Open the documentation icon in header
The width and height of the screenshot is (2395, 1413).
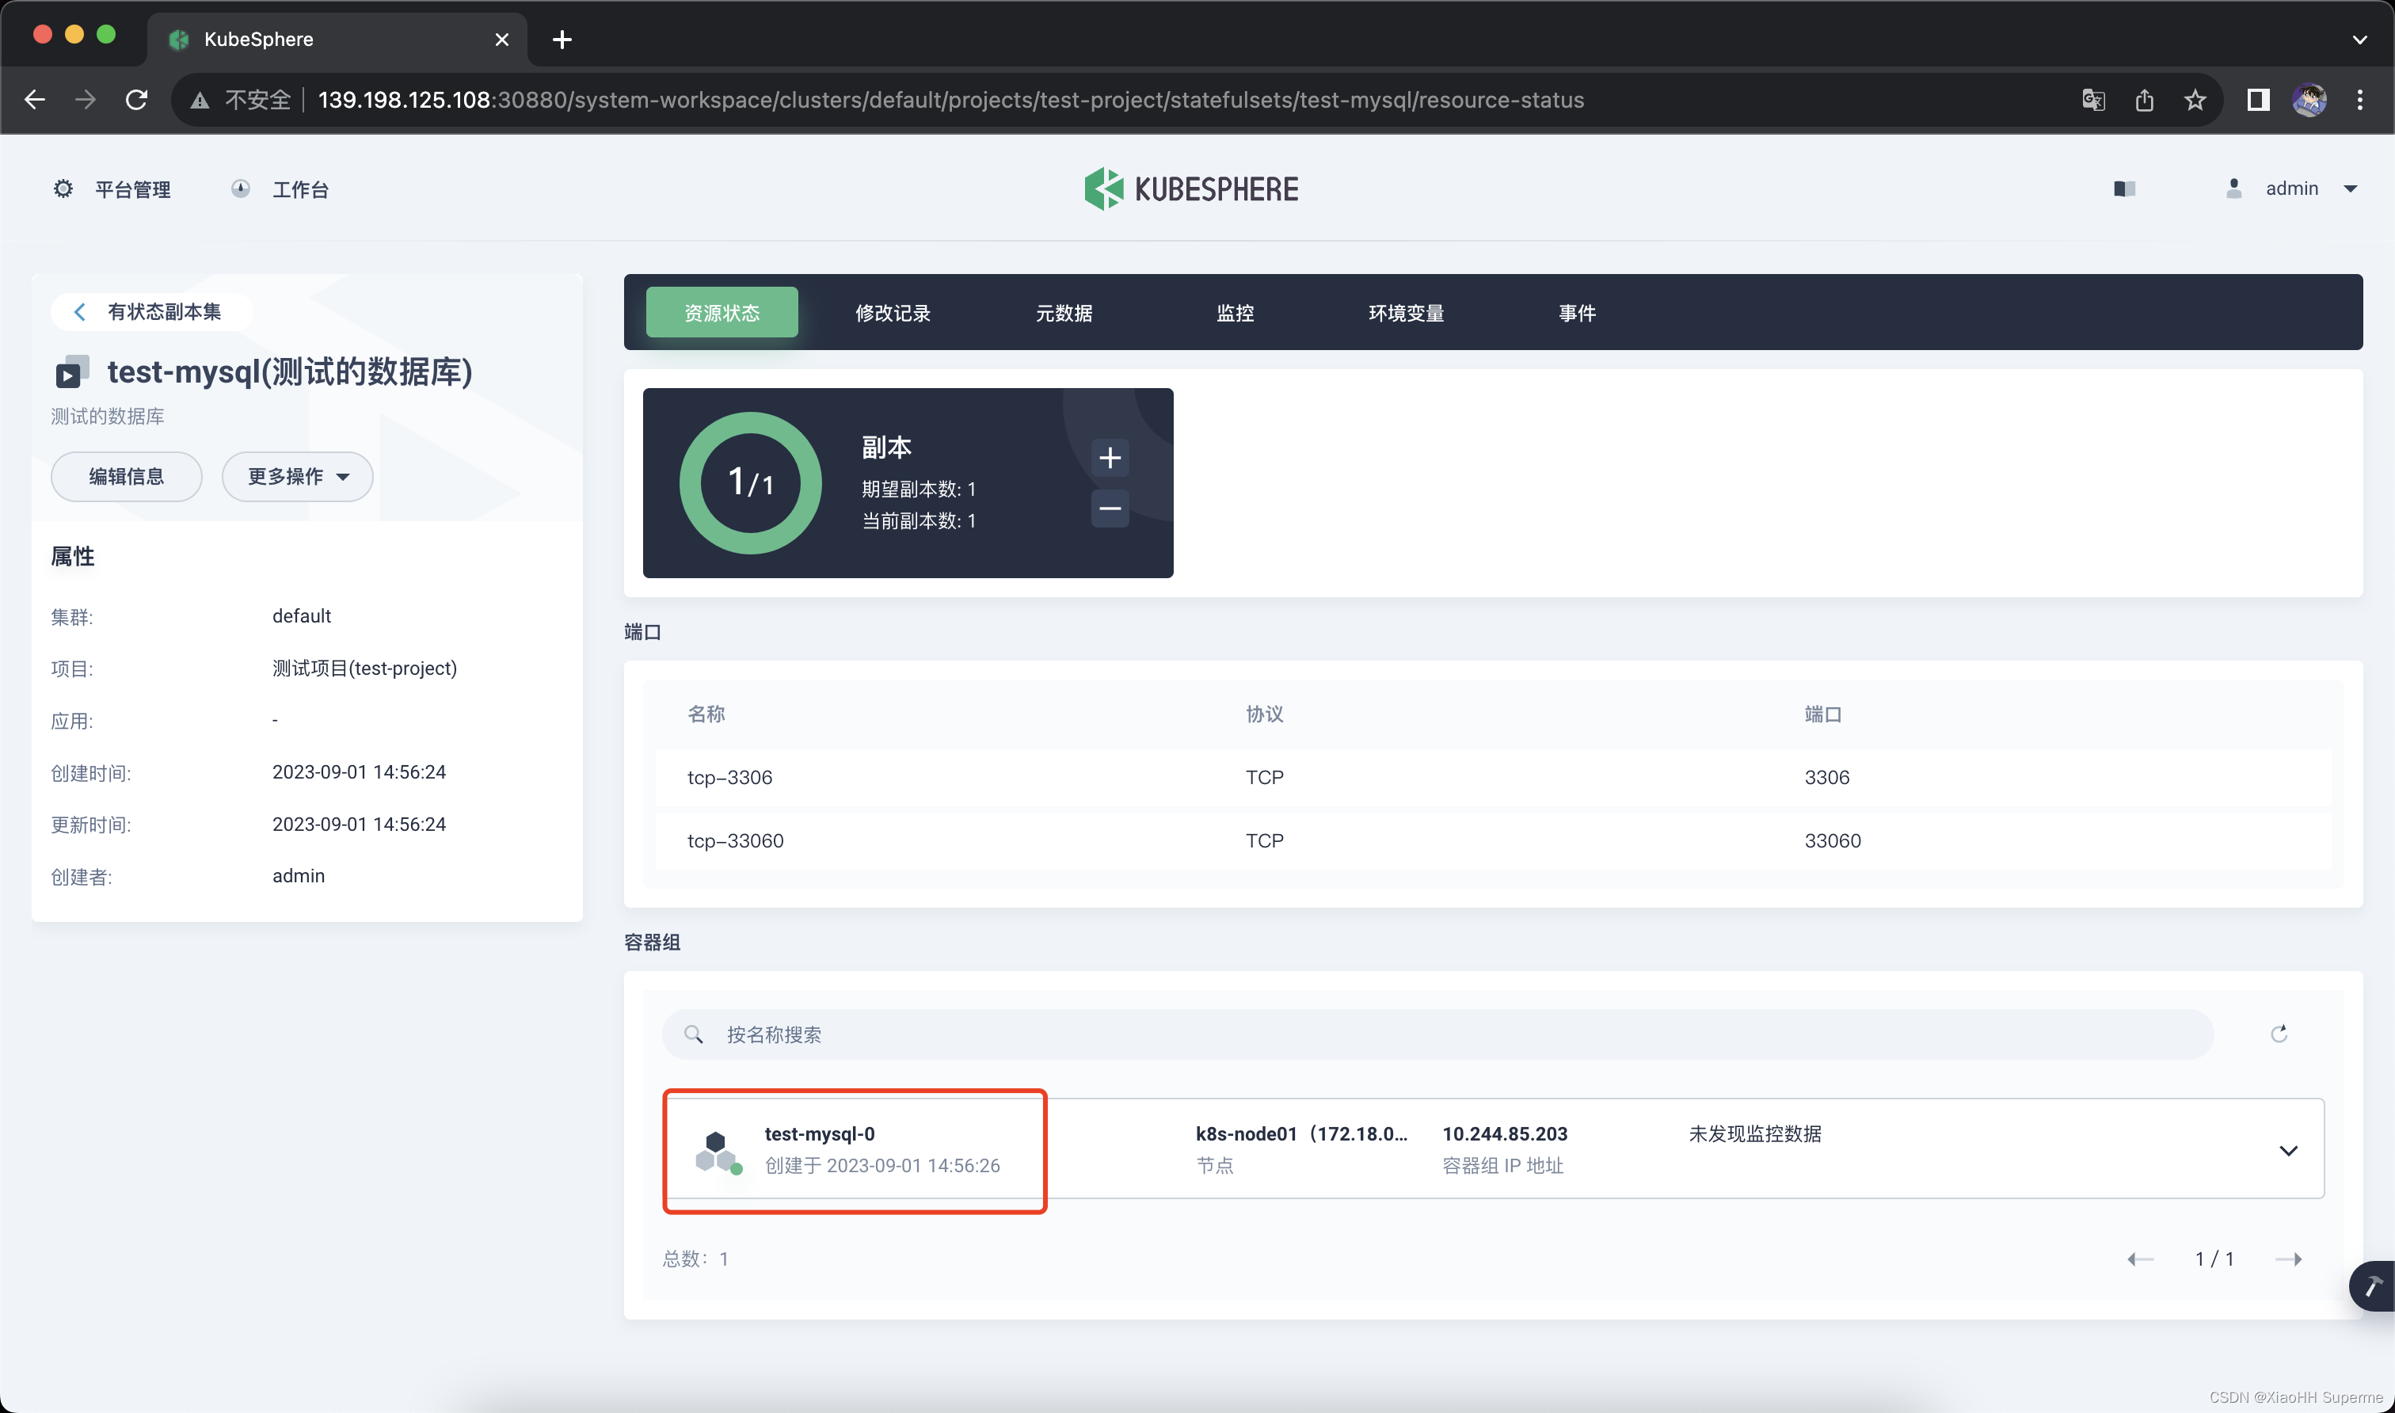pyautogui.click(x=2125, y=189)
